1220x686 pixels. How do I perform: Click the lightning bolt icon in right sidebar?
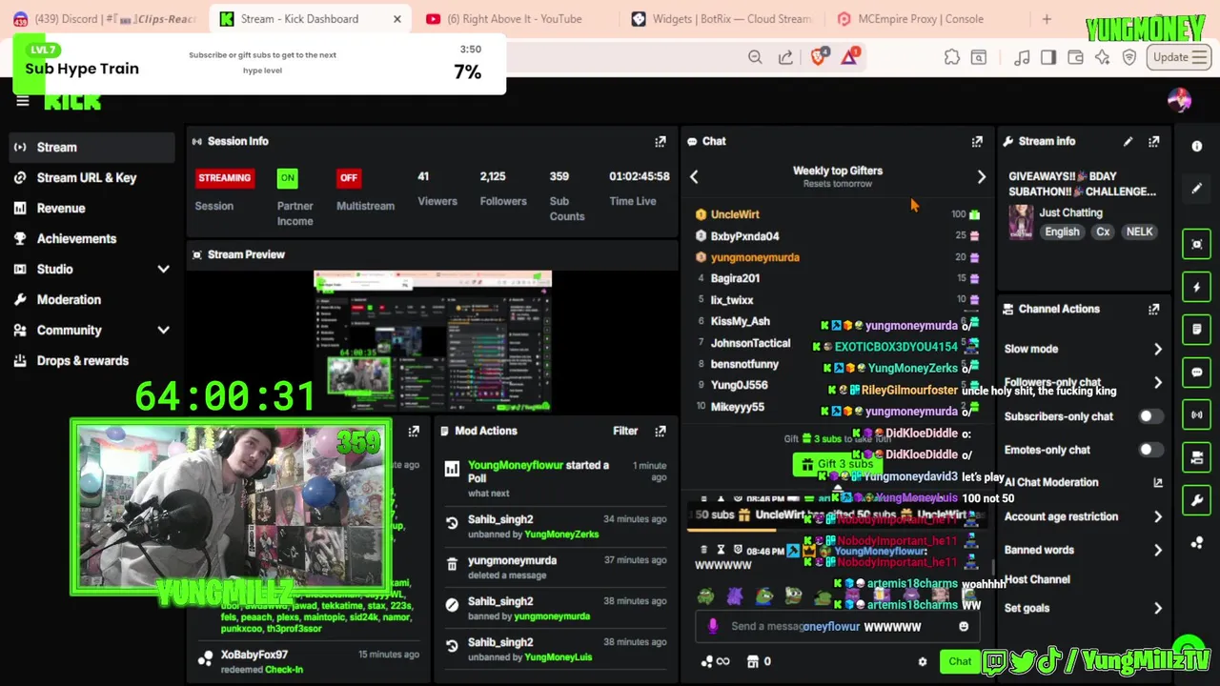[1197, 287]
